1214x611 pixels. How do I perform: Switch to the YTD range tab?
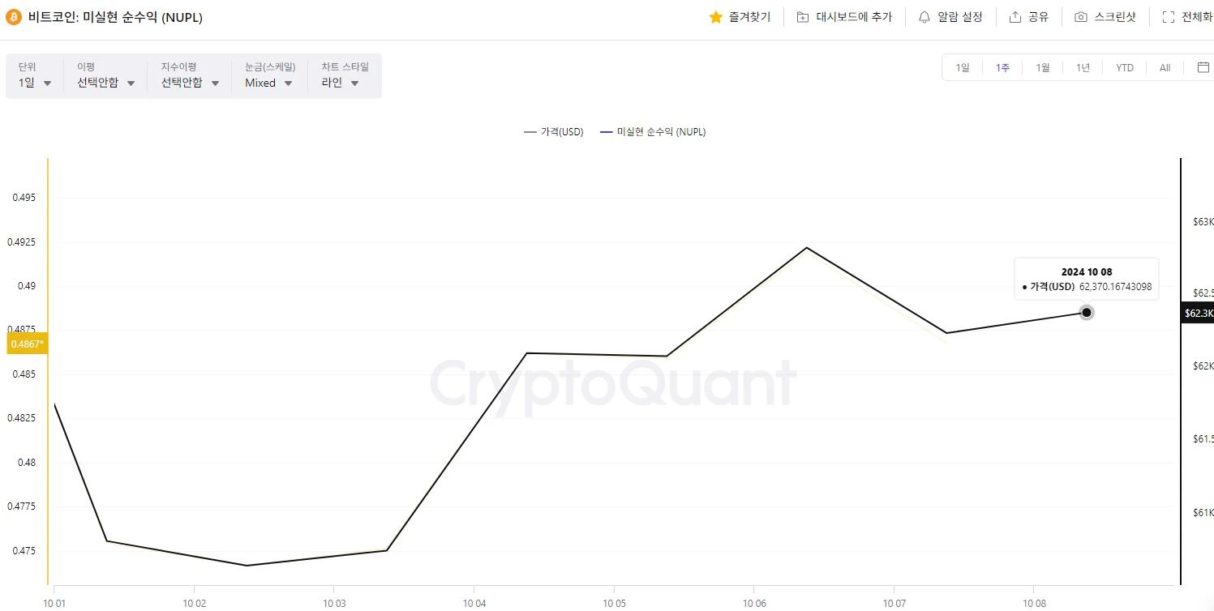1125,67
